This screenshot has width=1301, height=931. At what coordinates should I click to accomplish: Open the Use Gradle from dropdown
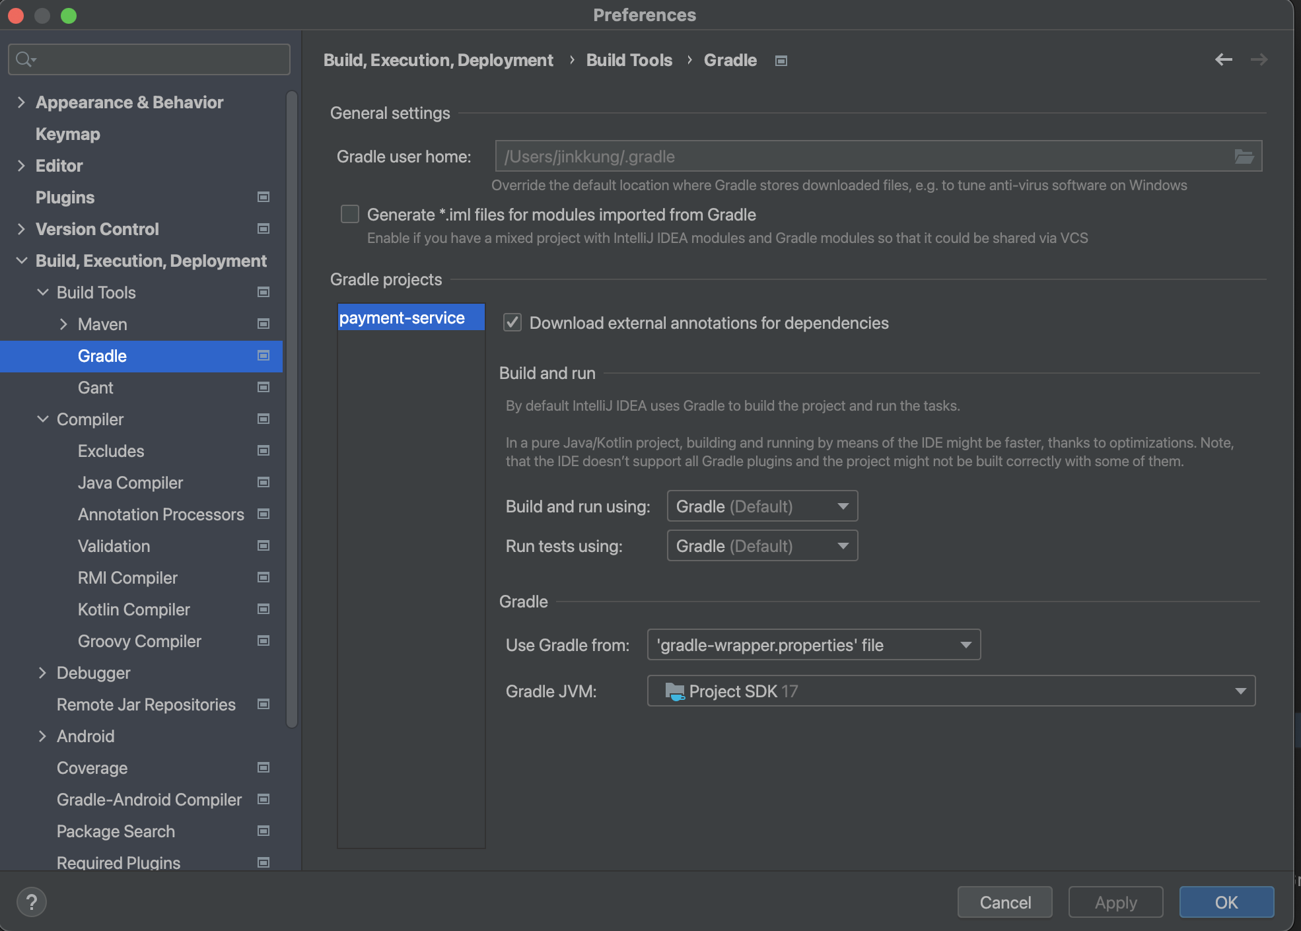814,645
